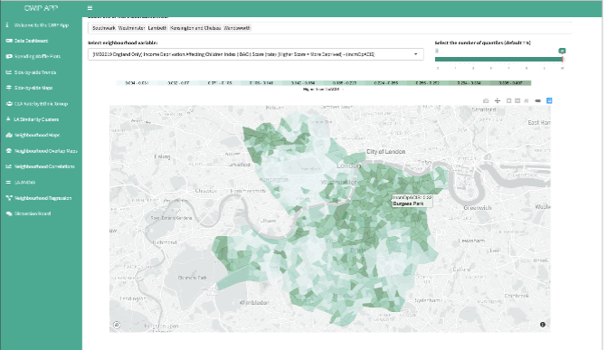616x350 pixels.
Task: Select the pan tool in map toolbar
Action: pos(498,101)
